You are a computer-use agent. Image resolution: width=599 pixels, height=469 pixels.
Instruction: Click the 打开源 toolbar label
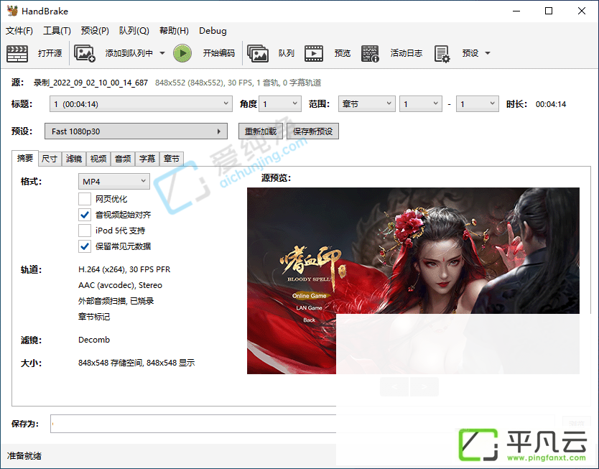point(50,53)
